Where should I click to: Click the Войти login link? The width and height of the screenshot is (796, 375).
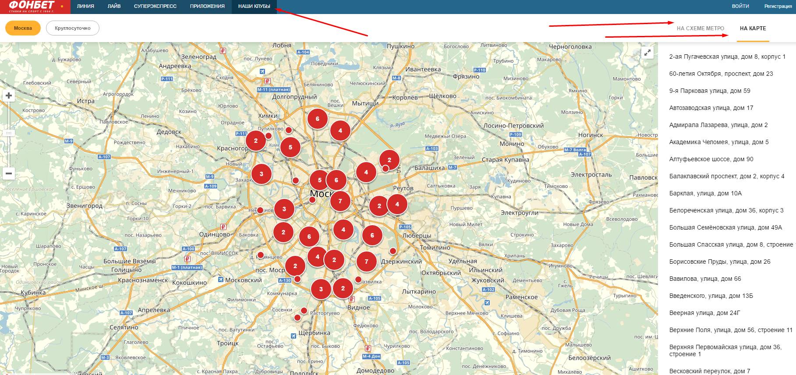(x=740, y=7)
